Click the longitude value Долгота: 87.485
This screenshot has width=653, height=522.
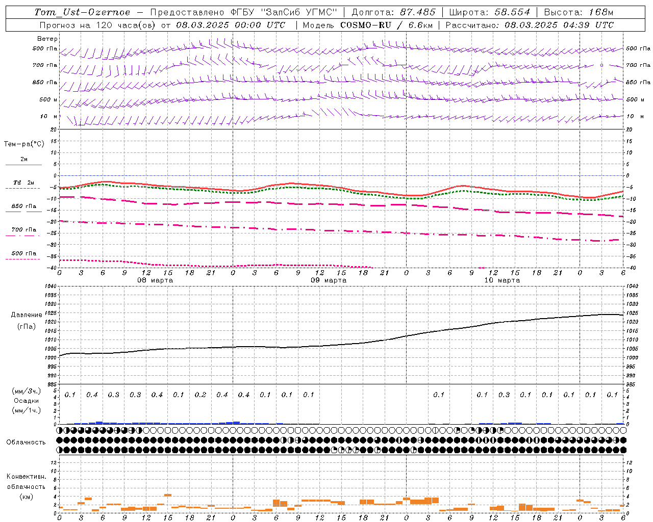coord(394,12)
